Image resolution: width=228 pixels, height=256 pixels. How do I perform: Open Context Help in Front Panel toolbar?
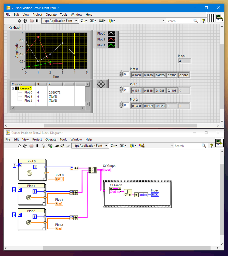203,21
